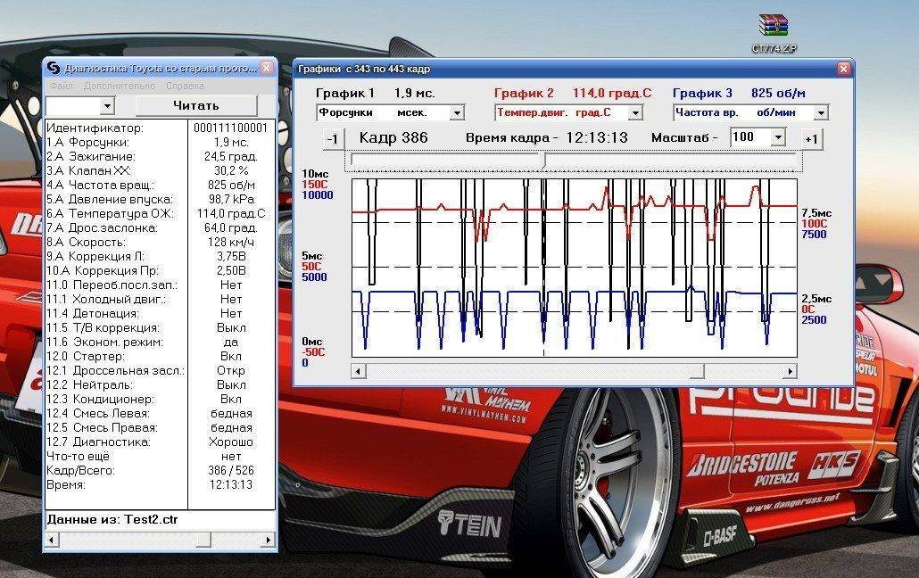The height and width of the screenshot is (578, 919).
Task: Open the Справка menu
Action: 185,87
